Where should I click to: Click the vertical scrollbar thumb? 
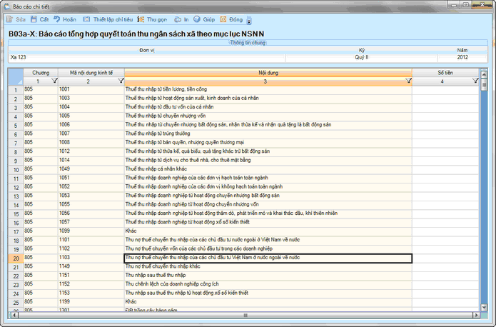484,85
